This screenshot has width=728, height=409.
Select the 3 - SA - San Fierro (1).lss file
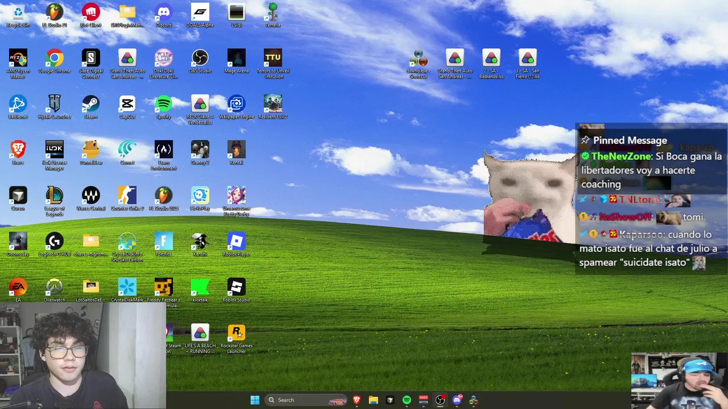tap(528, 64)
